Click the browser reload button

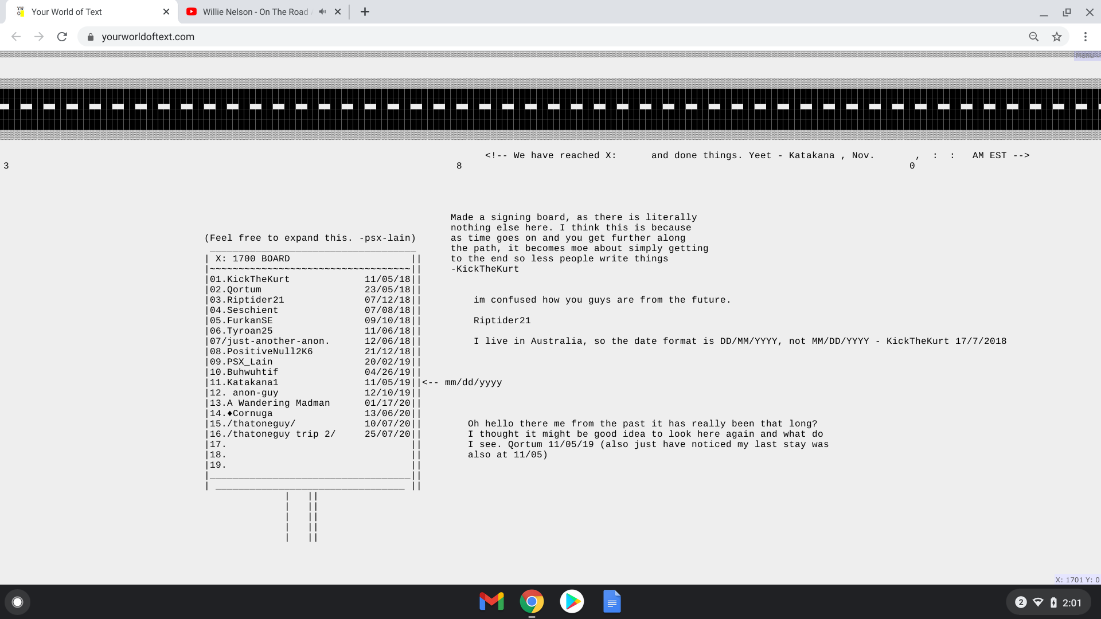(62, 37)
